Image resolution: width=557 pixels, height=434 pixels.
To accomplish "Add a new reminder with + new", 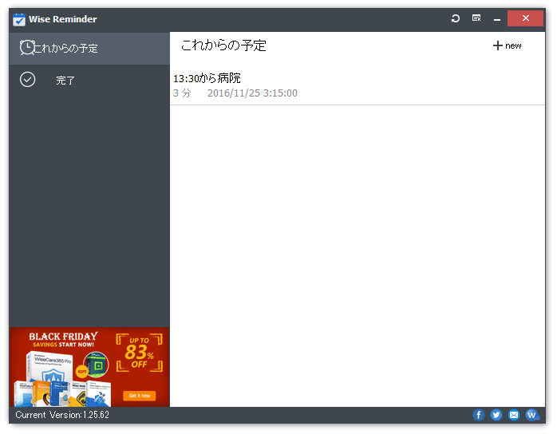I will coord(507,45).
